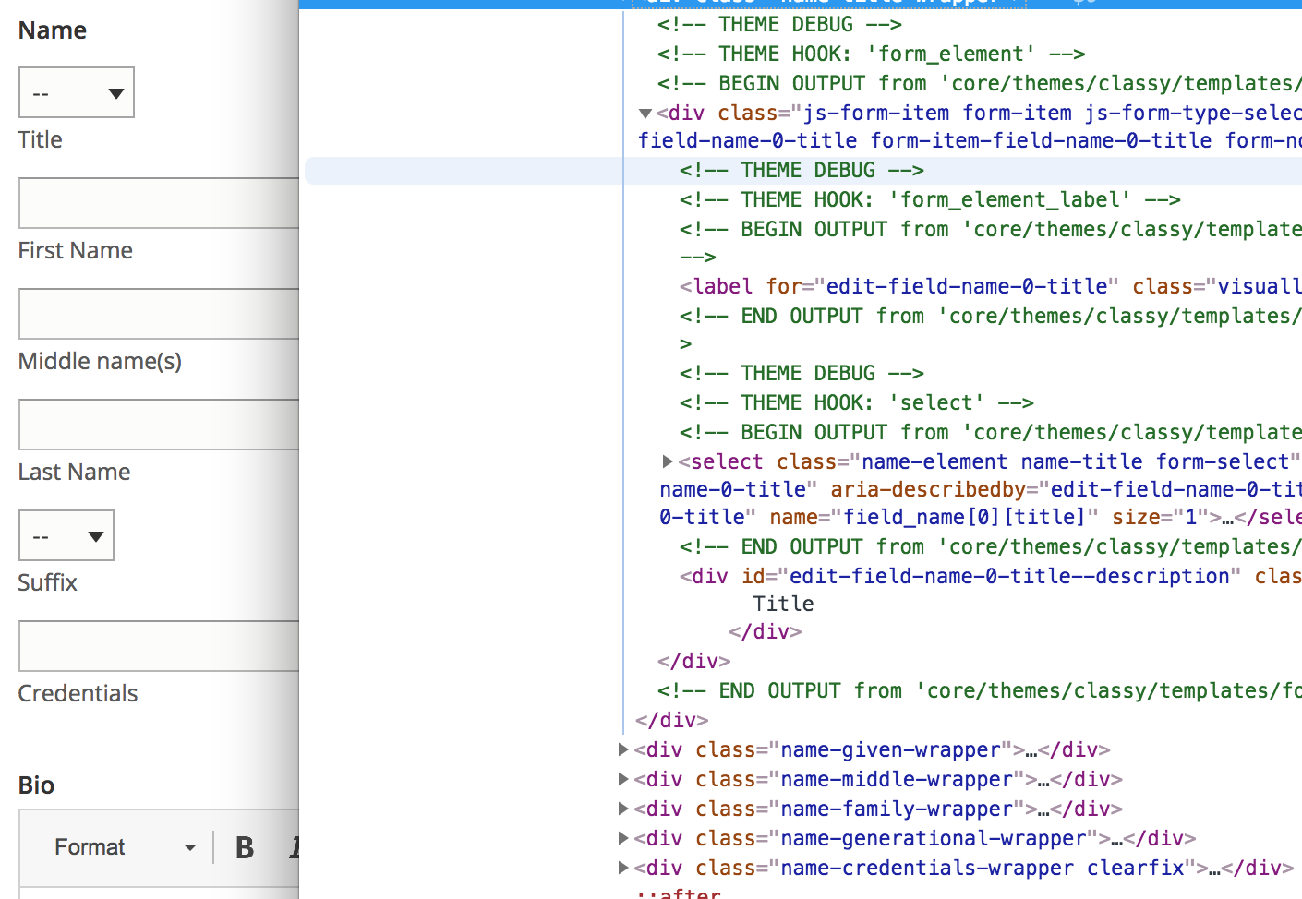Expand the name-credentials-wrapper clearfix div
The width and height of the screenshot is (1302, 899).
(623, 868)
